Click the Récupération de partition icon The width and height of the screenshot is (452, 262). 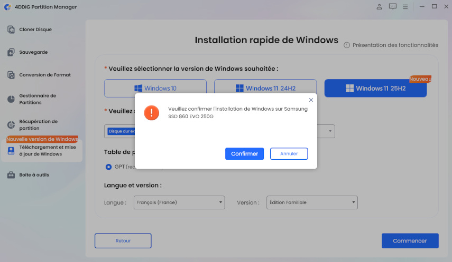tap(11, 125)
